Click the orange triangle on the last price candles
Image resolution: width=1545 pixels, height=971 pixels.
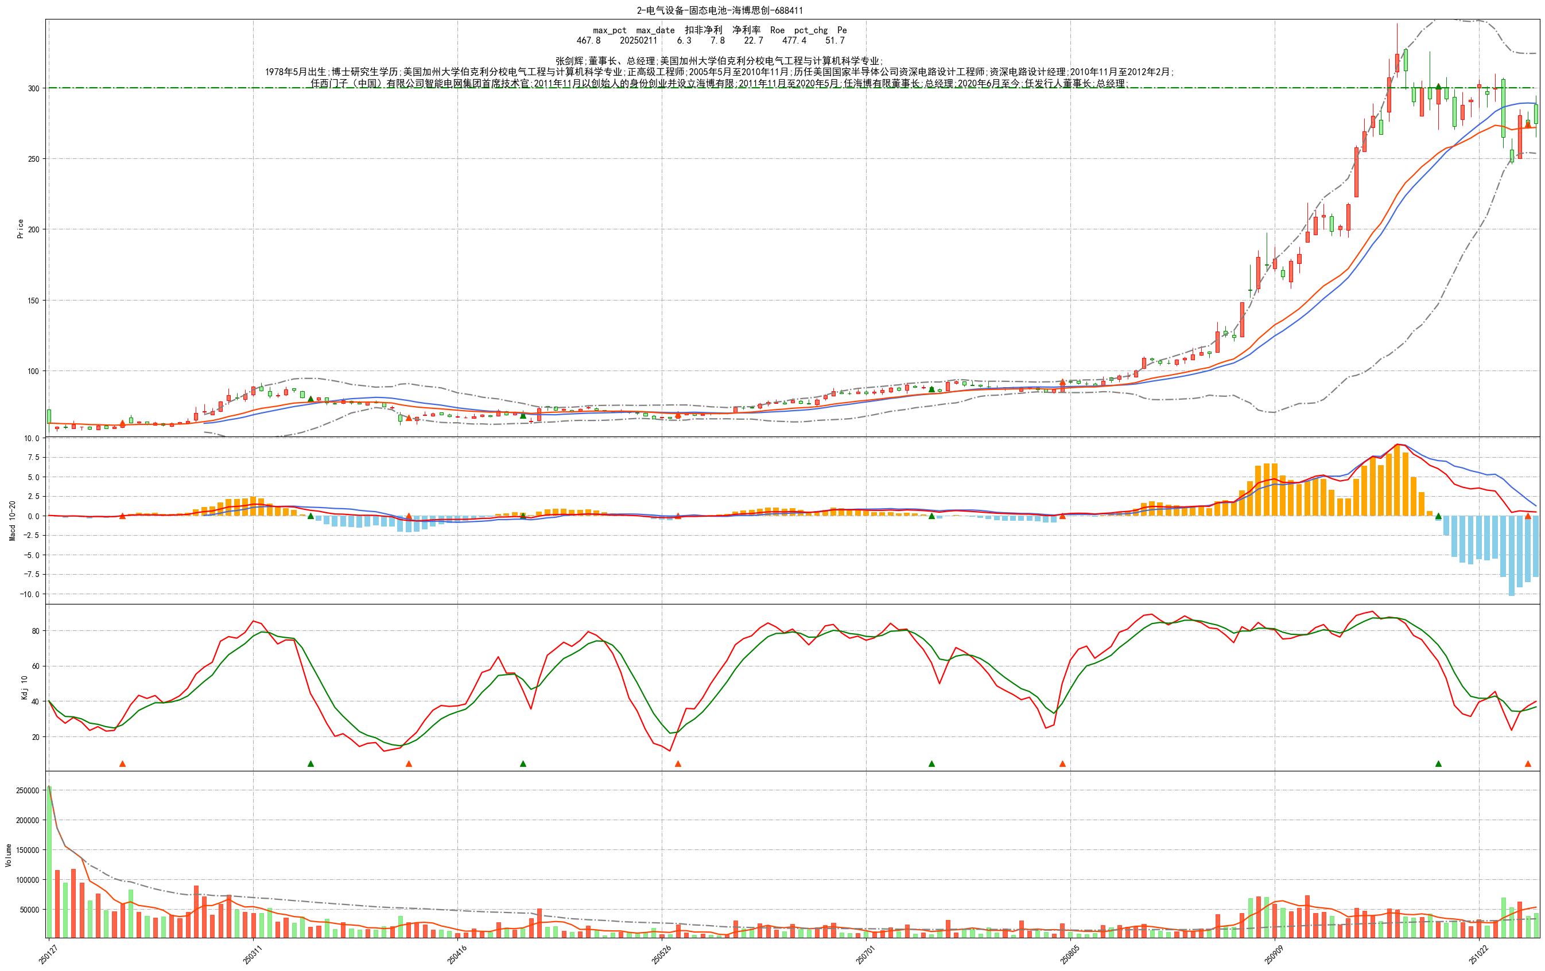point(1528,125)
